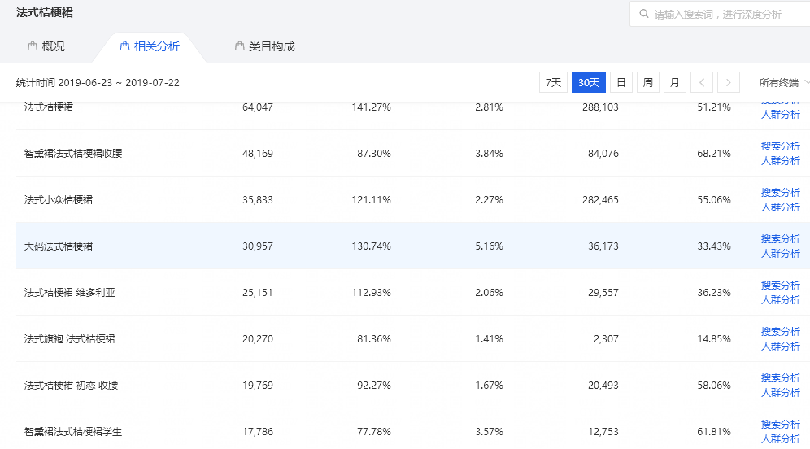The width and height of the screenshot is (810, 449).
Task: Click 搜索分析 for 大码法式桔梗裙
Action: (780, 239)
